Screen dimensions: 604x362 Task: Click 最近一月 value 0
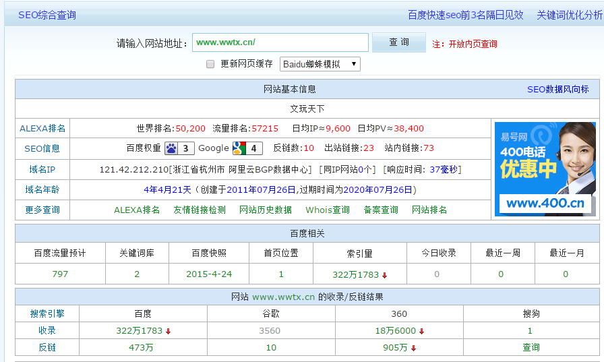pos(566,274)
